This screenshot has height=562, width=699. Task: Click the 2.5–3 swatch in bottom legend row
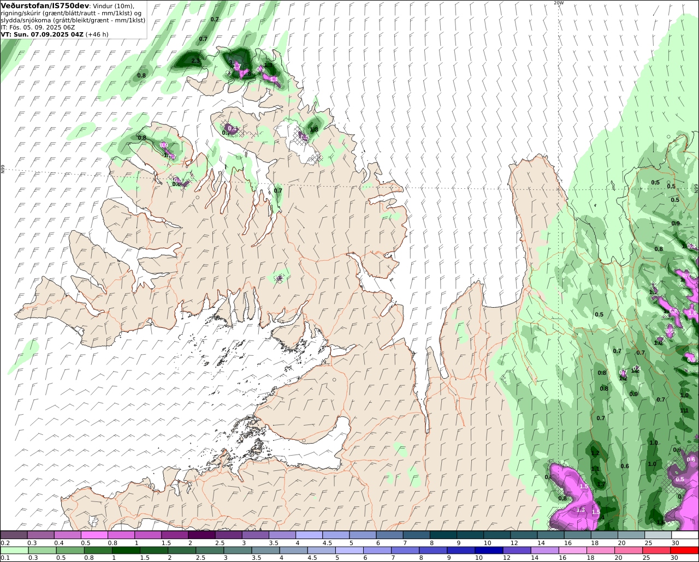point(209,551)
